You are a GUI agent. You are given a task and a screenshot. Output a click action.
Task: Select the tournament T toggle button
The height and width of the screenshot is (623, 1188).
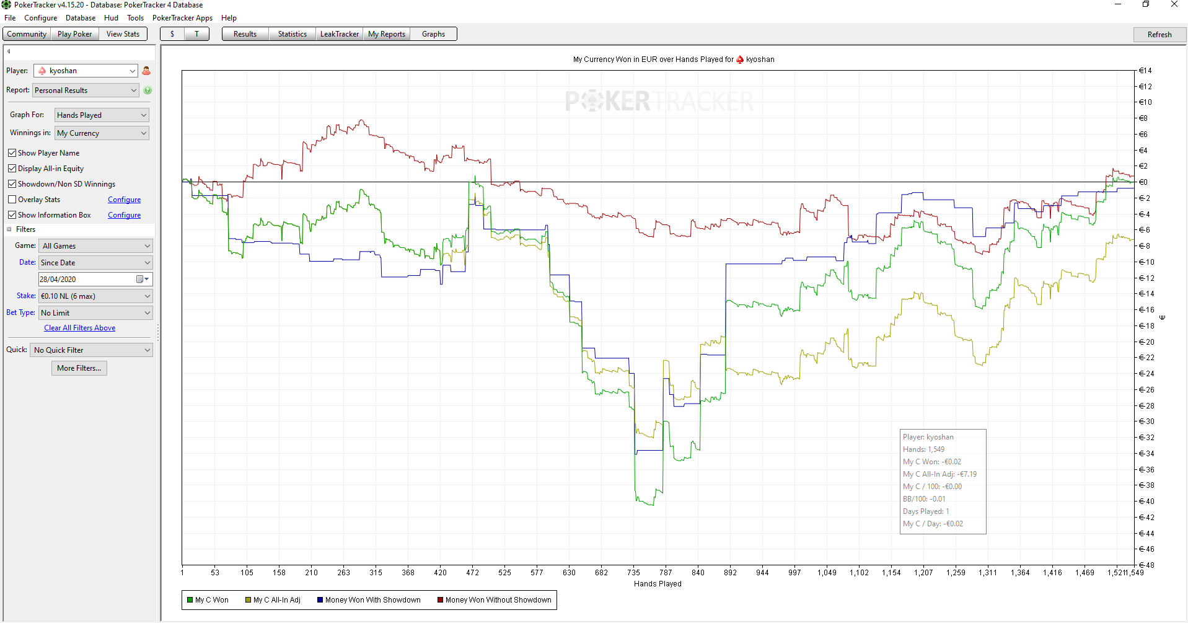coord(197,34)
